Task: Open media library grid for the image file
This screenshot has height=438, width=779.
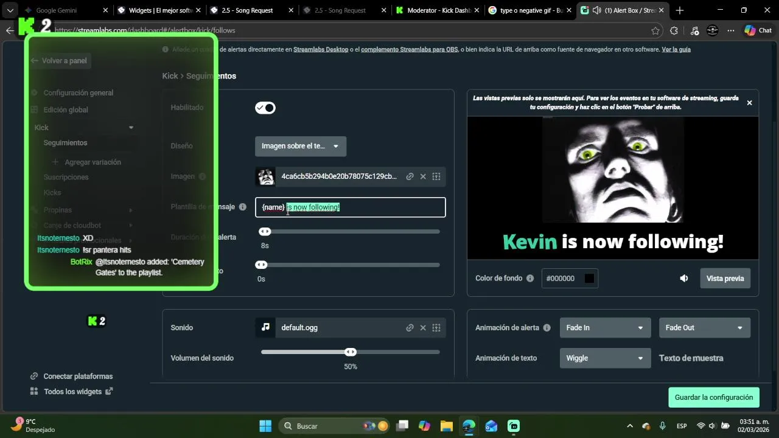Action: tap(436, 176)
